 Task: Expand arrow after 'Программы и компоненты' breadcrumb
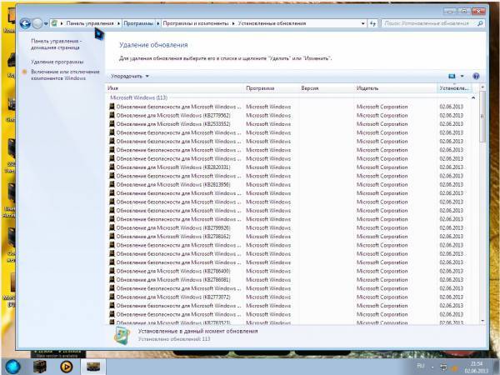233,23
